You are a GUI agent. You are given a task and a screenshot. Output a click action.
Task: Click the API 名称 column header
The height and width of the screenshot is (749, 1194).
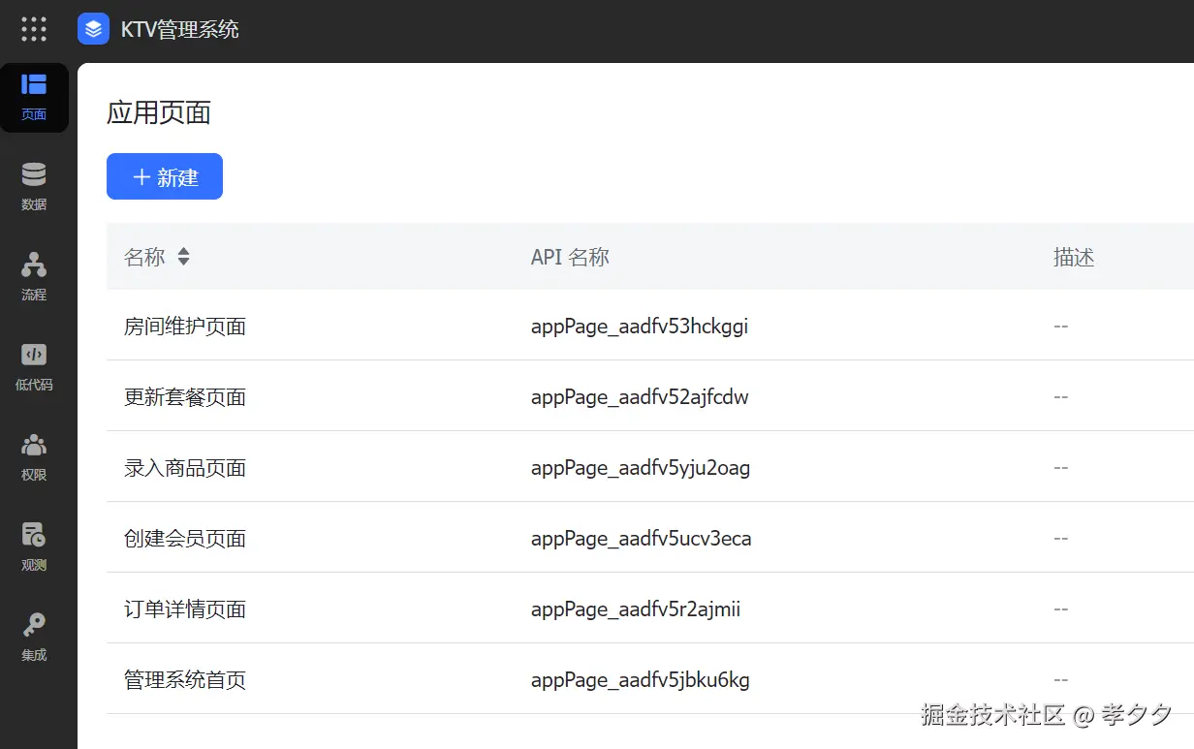tap(570, 257)
